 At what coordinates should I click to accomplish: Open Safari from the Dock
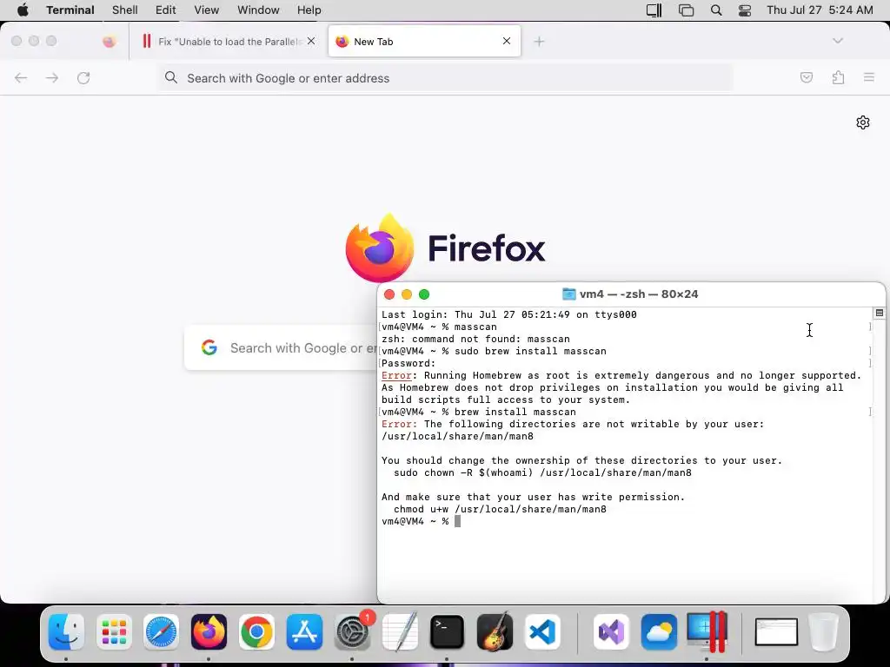161,632
